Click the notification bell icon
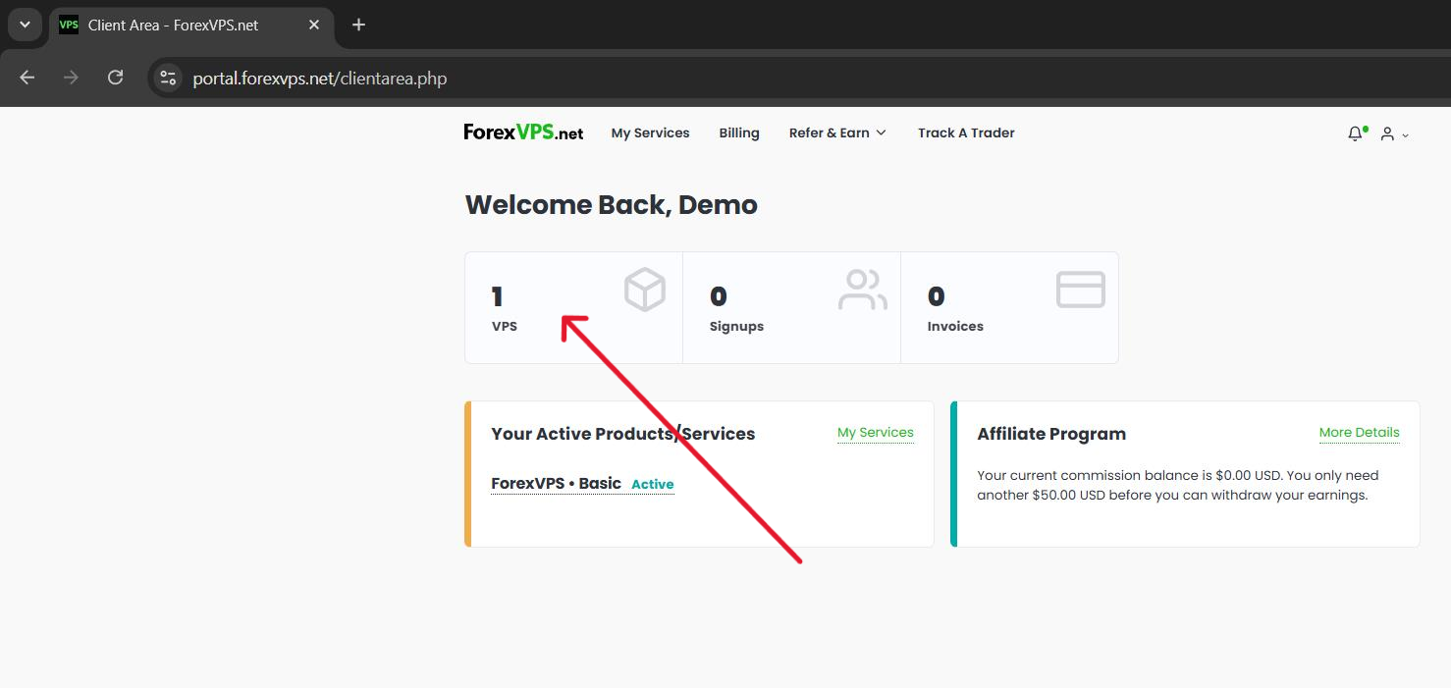Image resolution: width=1451 pixels, height=688 pixels. point(1355,133)
